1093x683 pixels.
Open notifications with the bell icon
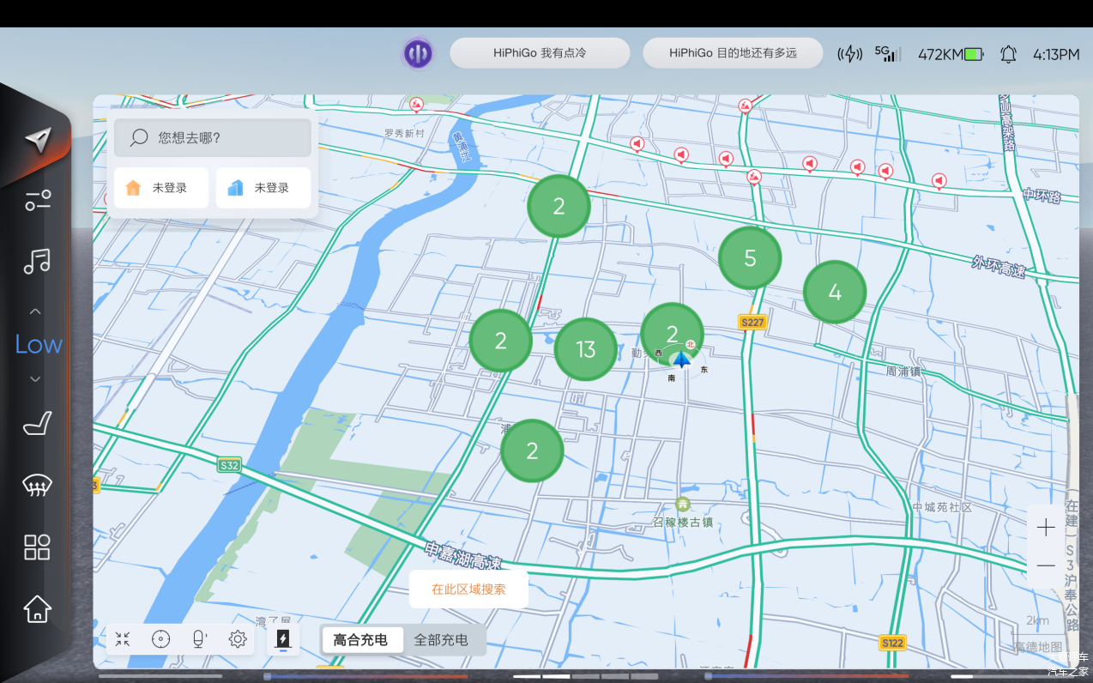click(x=1008, y=54)
